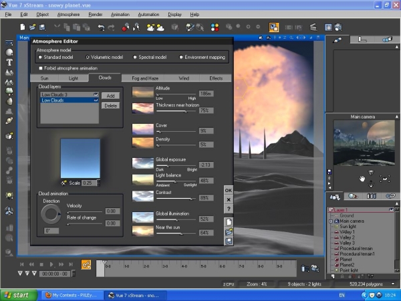401x301 pixels.
Task: Click the Altitude slider
Action: [x=176, y=94]
